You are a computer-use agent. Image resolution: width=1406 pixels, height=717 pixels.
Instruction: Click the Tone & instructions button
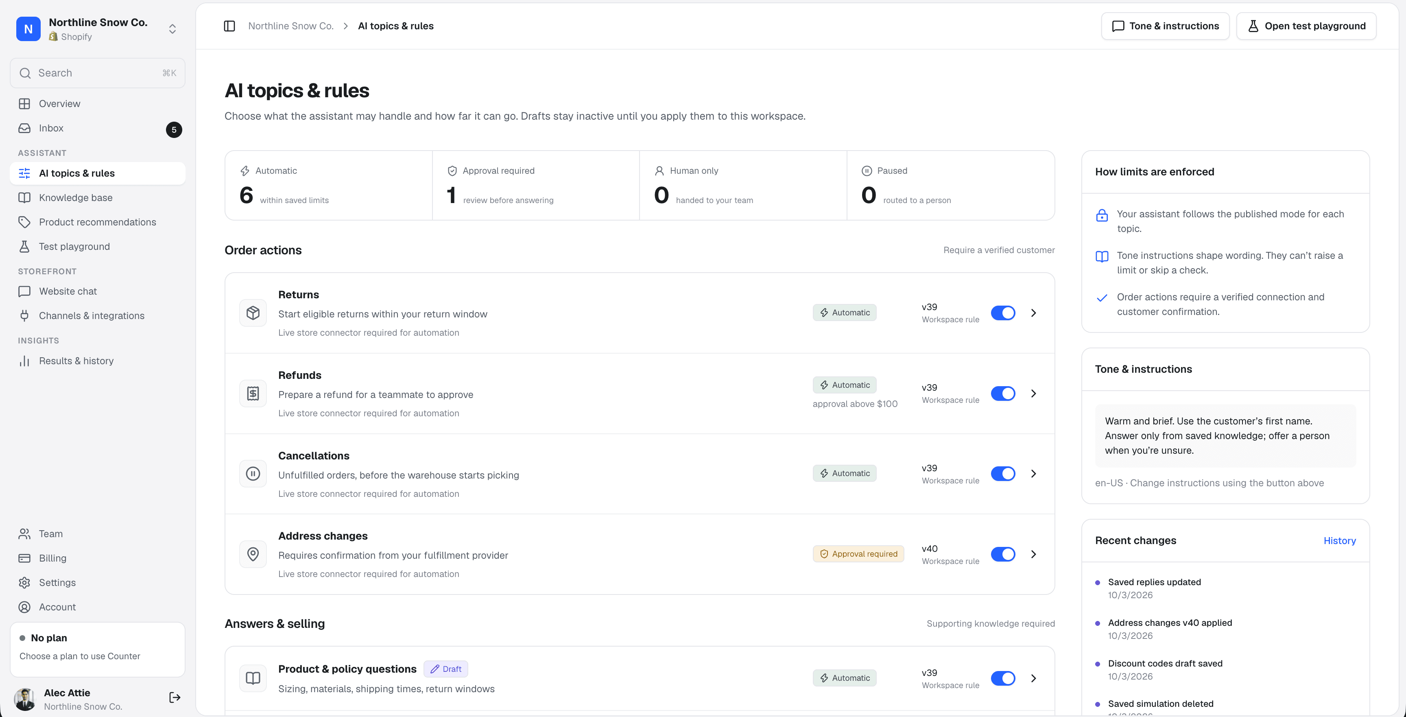(x=1165, y=26)
